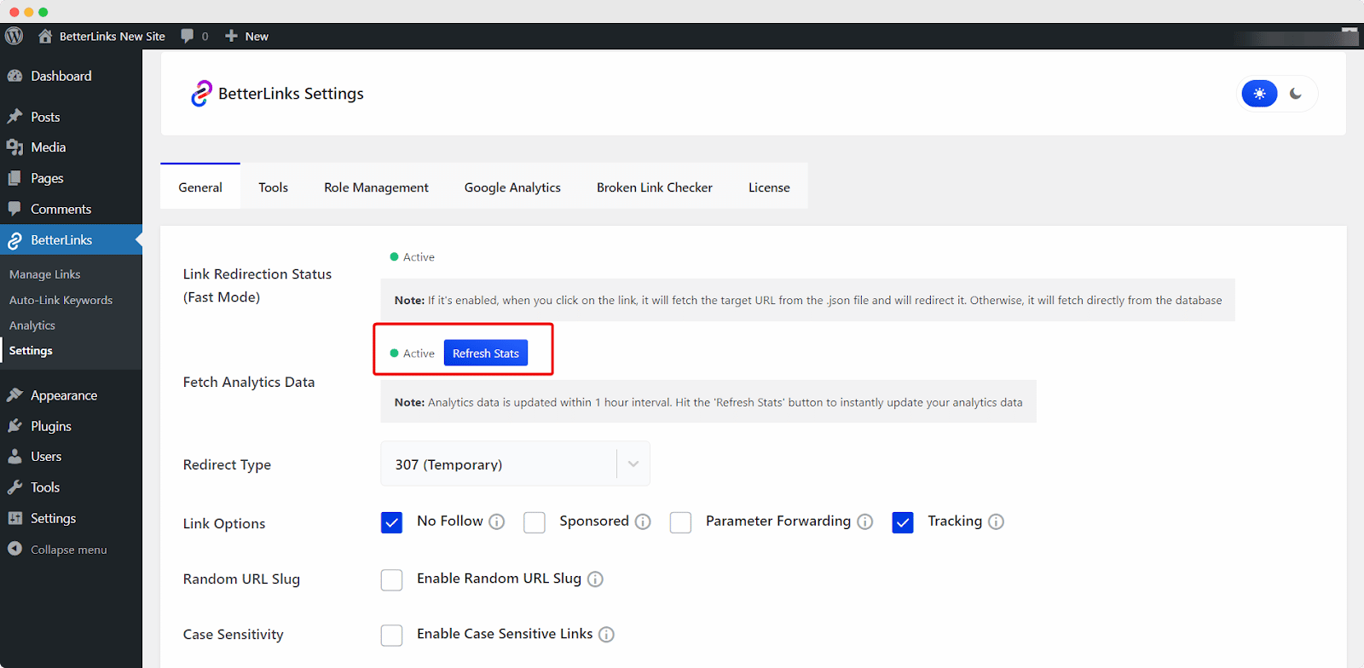The width and height of the screenshot is (1364, 668).
Task: Click the Plugins plug icon
Action: [14, 426]
